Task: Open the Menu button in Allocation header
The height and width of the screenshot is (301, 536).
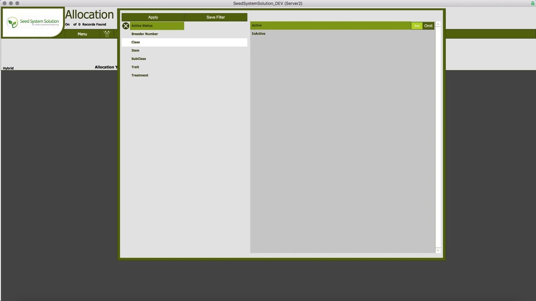Action: (x=82, y=34)
